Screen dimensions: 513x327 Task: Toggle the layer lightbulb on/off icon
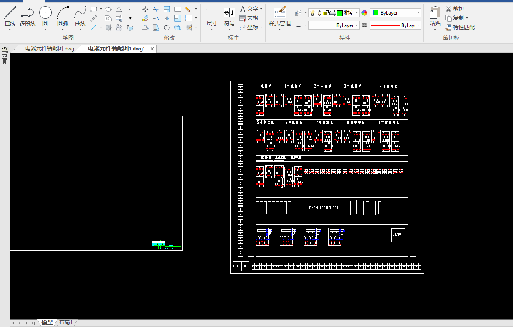click(x=312, y=13)
